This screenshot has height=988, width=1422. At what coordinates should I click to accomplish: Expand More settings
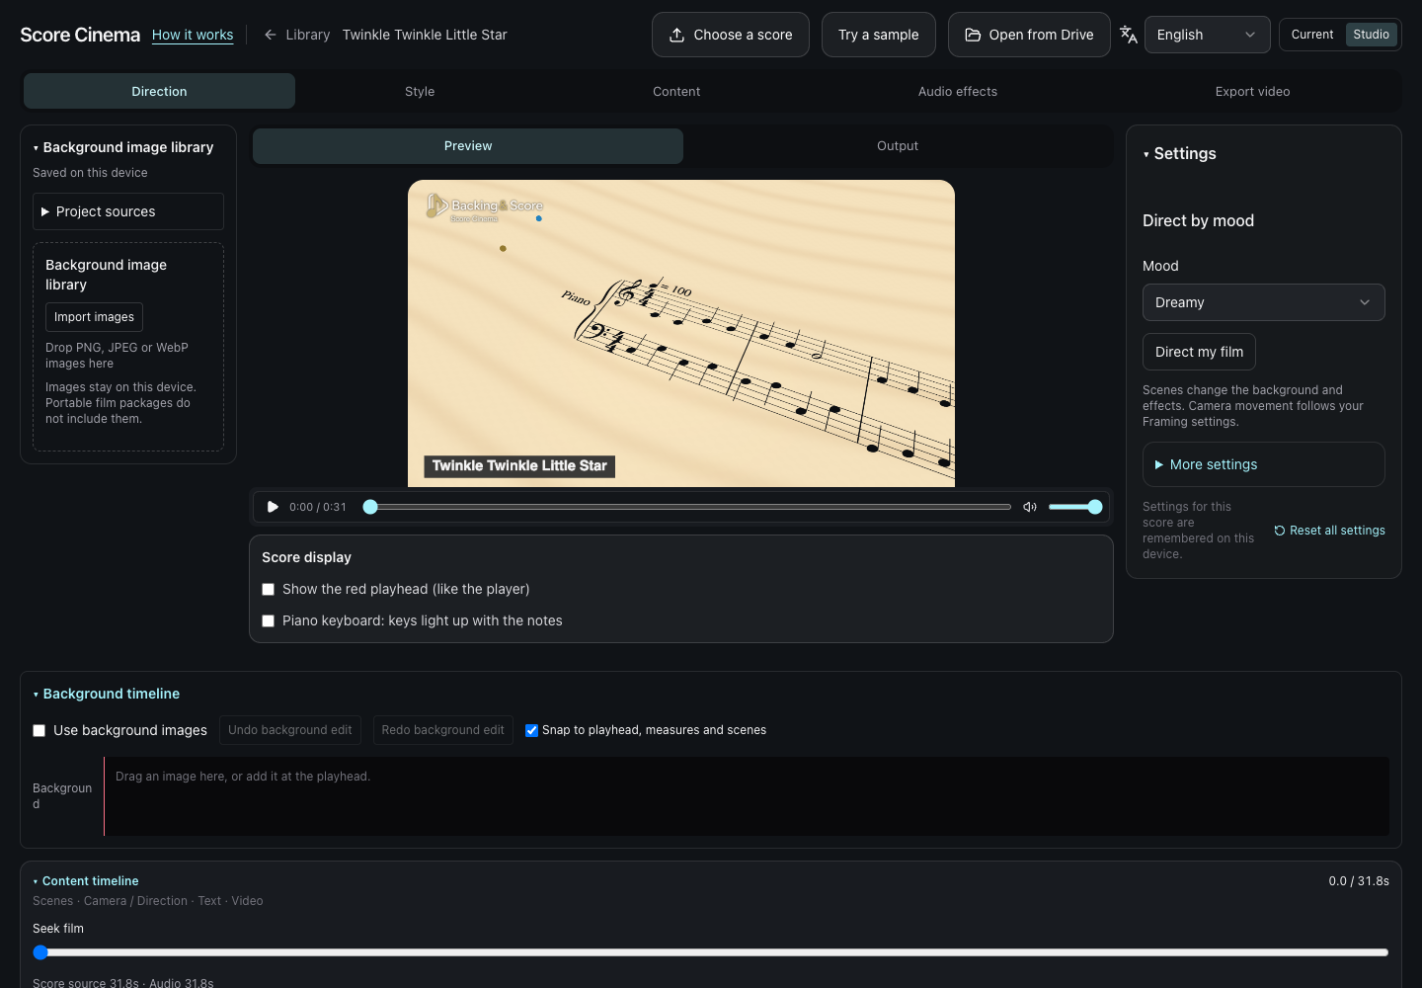pos(1263,464)
